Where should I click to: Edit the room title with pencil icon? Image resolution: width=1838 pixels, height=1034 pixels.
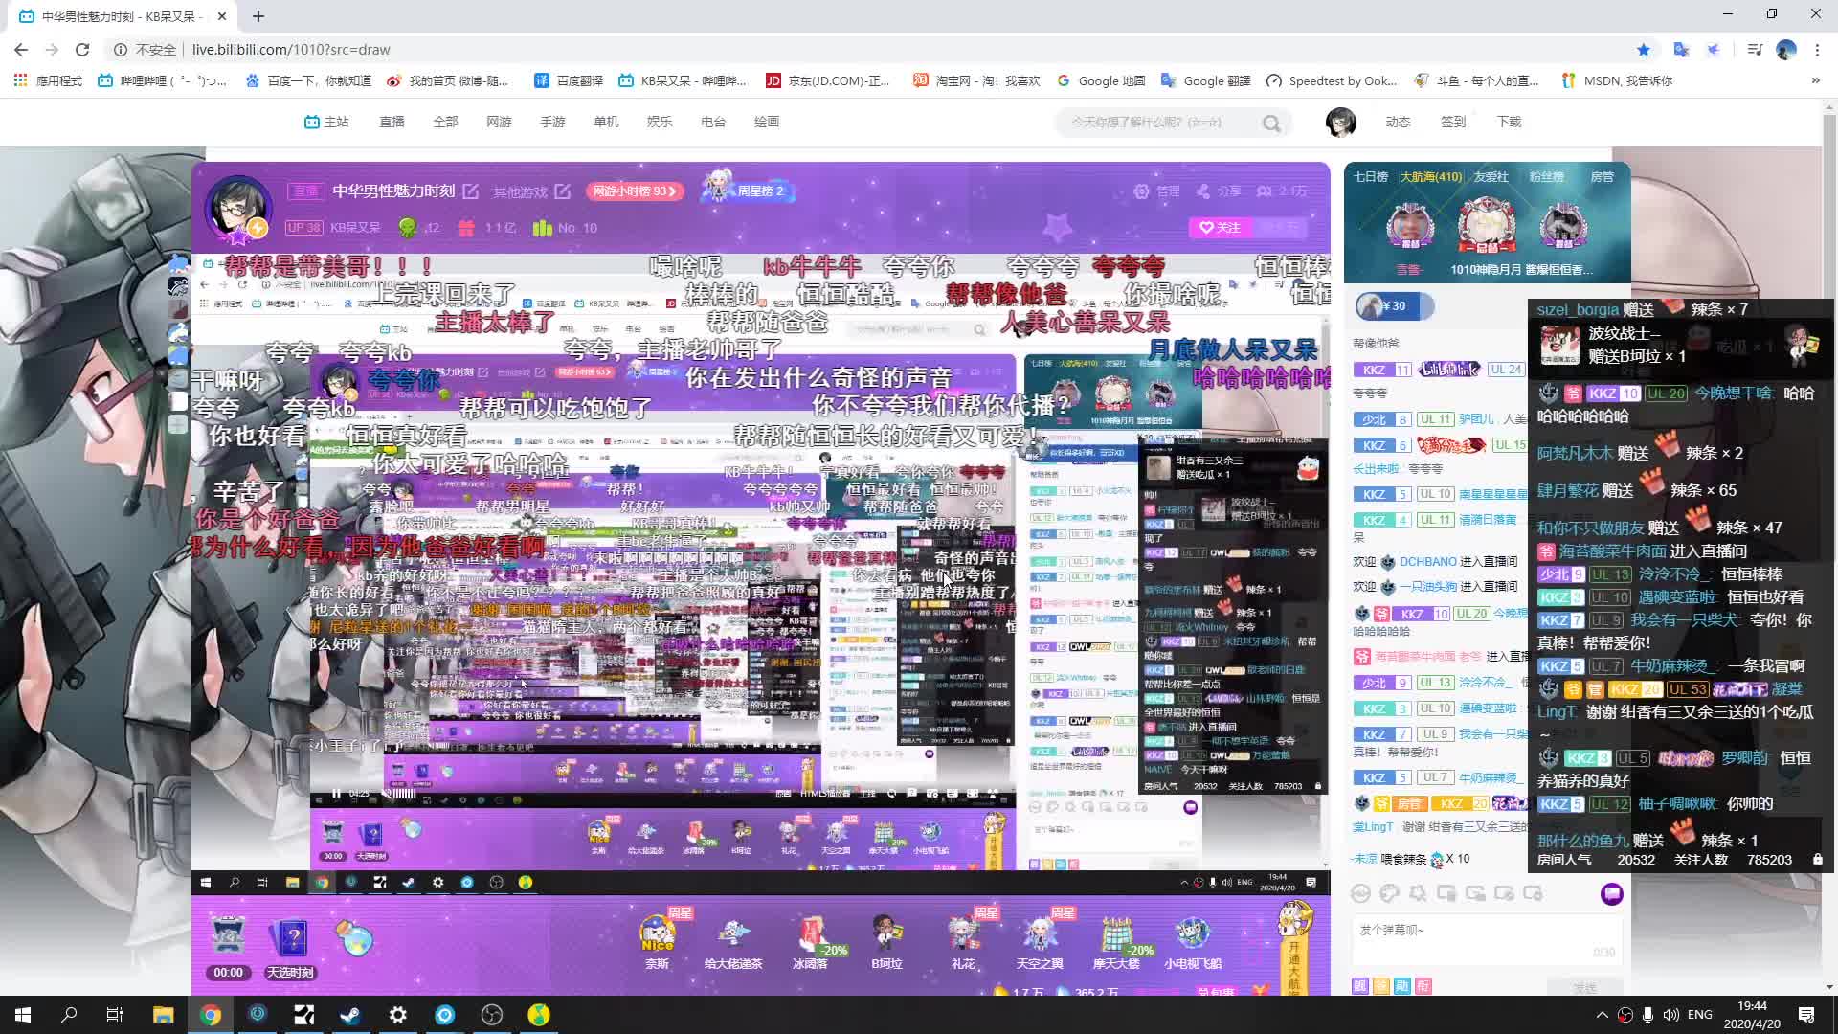[x=471, y=191]
